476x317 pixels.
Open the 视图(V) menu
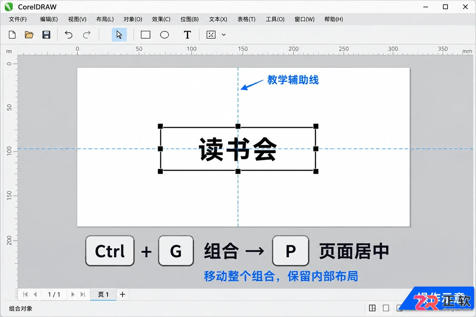[x=77, y=19]
